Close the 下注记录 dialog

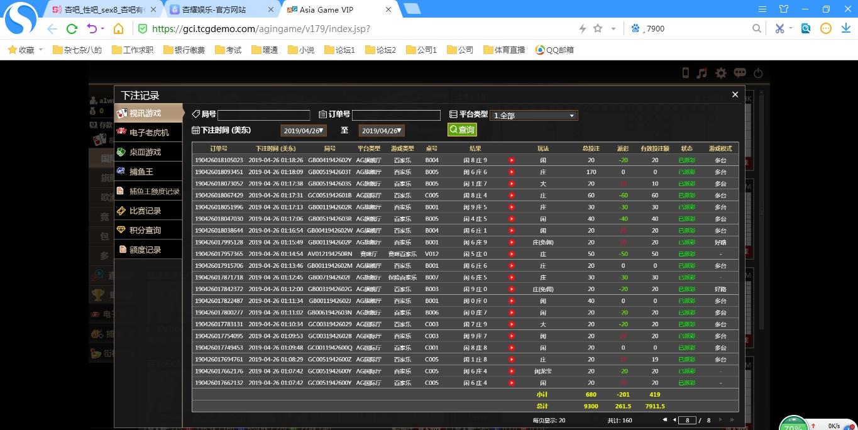735,94
